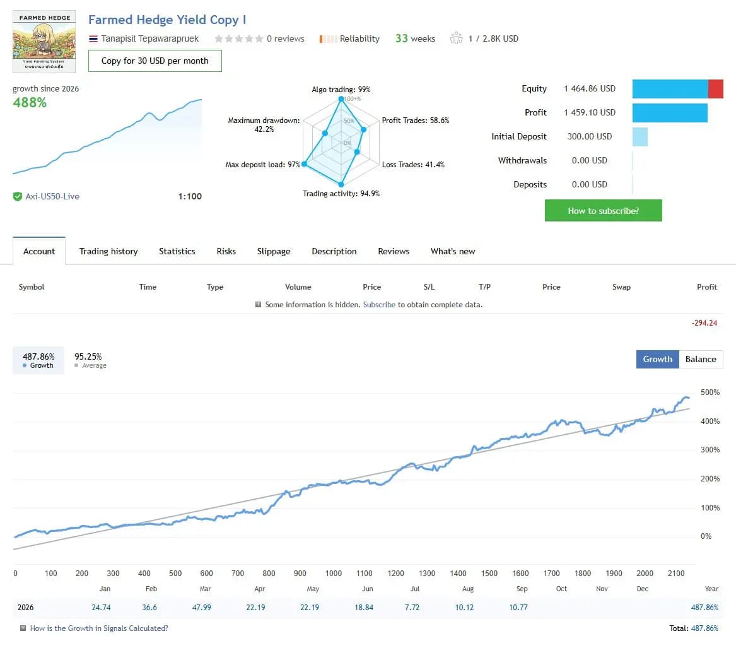Sort the table by the Symbol column header

tap(32, 287)
